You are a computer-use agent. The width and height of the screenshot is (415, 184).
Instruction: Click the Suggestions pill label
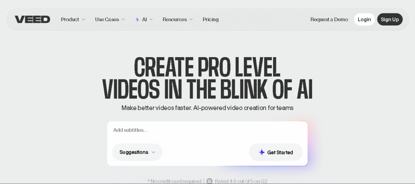pos(134,152)
